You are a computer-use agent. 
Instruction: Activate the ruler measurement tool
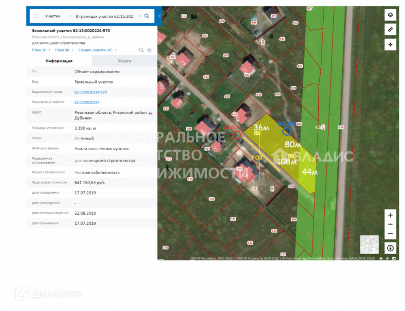390,30
